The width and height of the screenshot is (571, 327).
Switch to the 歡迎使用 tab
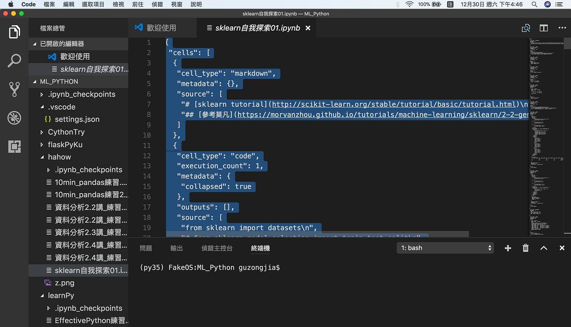(x=163, y=28)
